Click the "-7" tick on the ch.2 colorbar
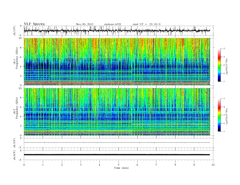 pos(223,131)
